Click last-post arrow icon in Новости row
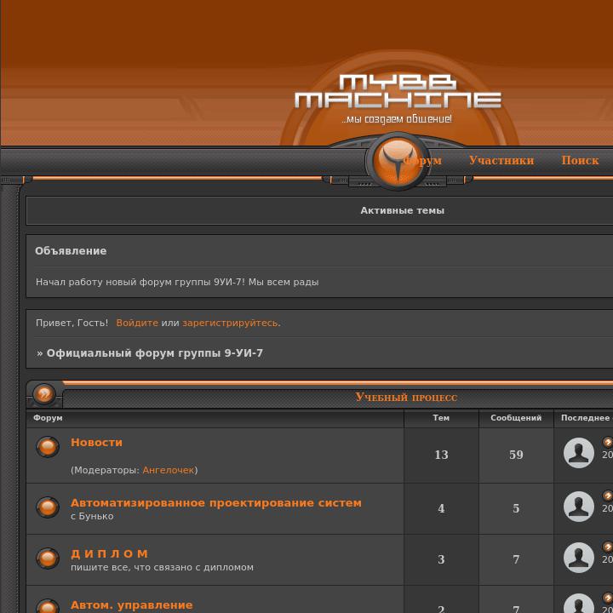The width and height of the screenshot is (613, 613). pyautogui.click(x=608, y=442)
